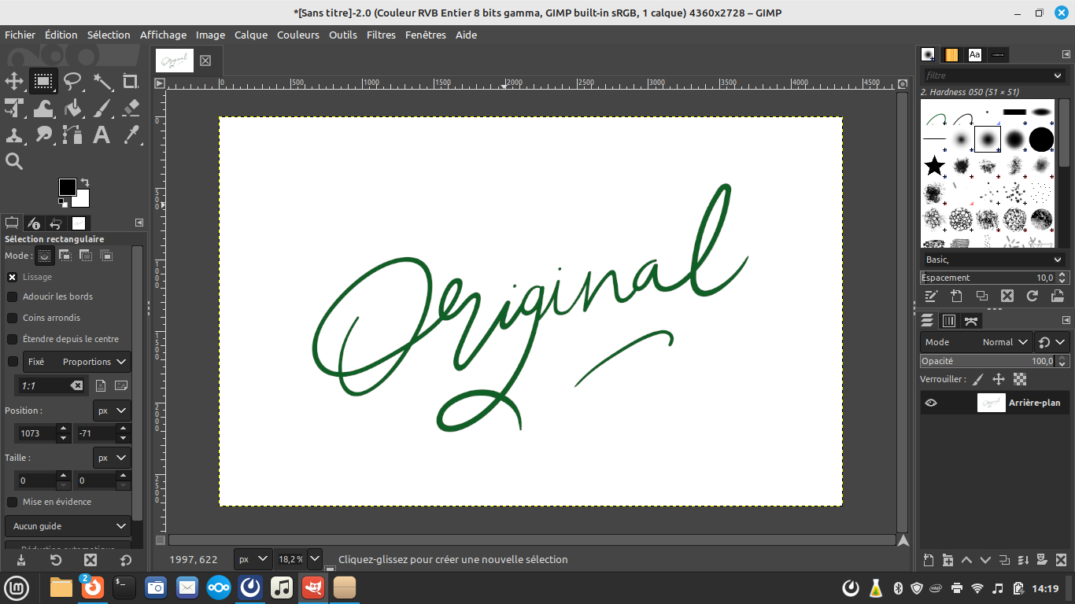Select the Clone stamp tool

point(14,134)
